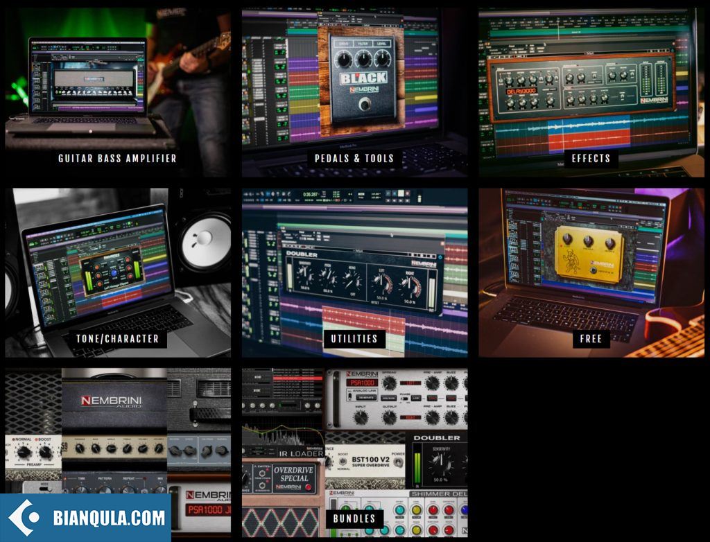Click the Nembrini Audio amp collage image
This screenshot has height=542, width=710.
pyautogui.click(x=118, y=453)
